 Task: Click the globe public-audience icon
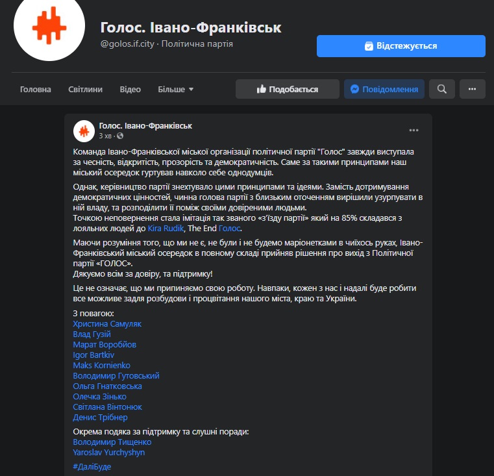(120, 136)
